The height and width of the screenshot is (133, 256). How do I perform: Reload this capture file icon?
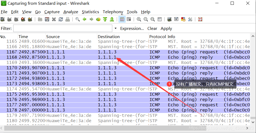coord(61,19)
